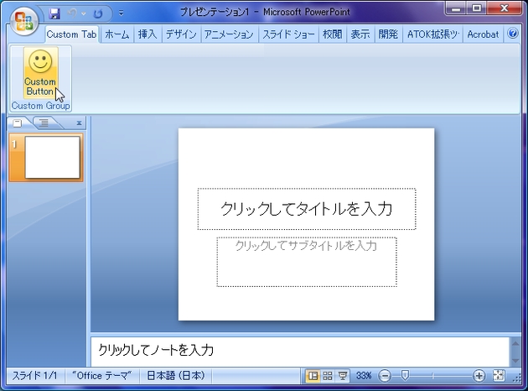The height and width of the screenshot is (391, 528).
Task: Click zoom out minus button
Action: 385,376
